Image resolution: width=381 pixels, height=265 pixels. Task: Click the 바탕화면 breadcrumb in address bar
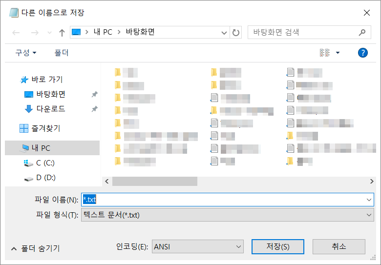point(140,32)
